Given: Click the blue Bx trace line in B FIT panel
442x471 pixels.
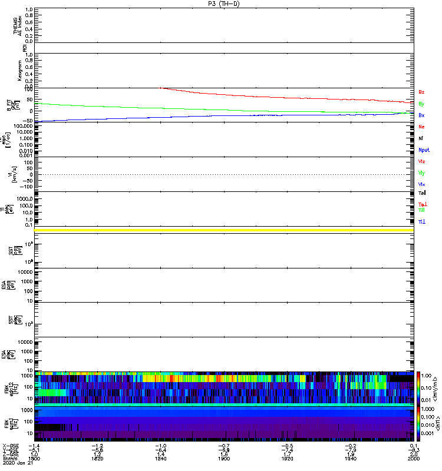Looking at the screenshot, I should pyautogui.click(x=224, y=115).
